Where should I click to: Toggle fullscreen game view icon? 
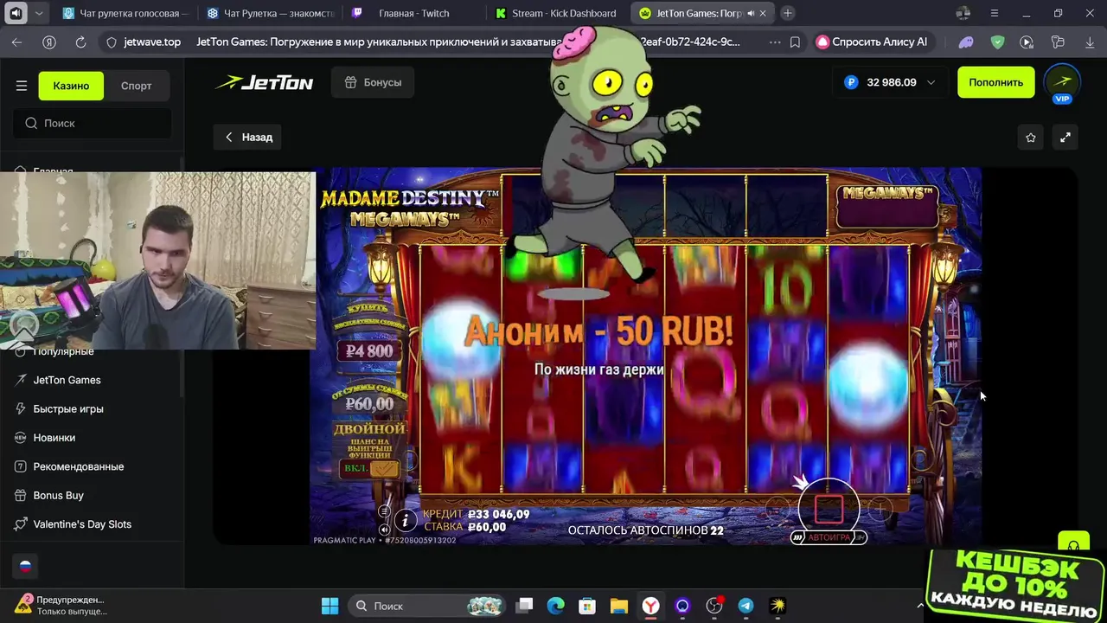[1065, 138]
